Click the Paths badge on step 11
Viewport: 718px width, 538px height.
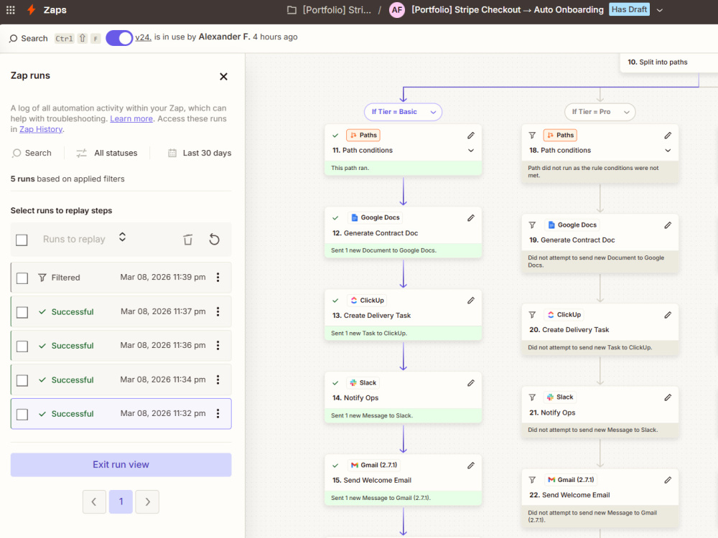coord(363,136)
